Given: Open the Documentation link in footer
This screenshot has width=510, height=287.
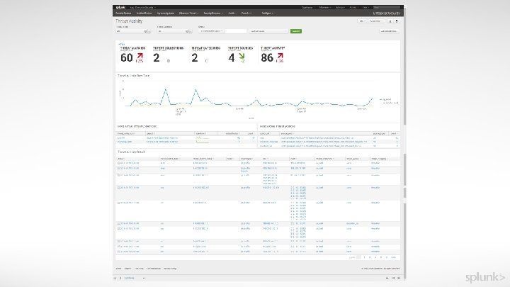Looking at the screenshot, I should coord(154,269).
